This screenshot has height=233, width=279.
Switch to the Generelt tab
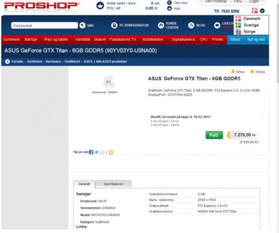point(84,184)
